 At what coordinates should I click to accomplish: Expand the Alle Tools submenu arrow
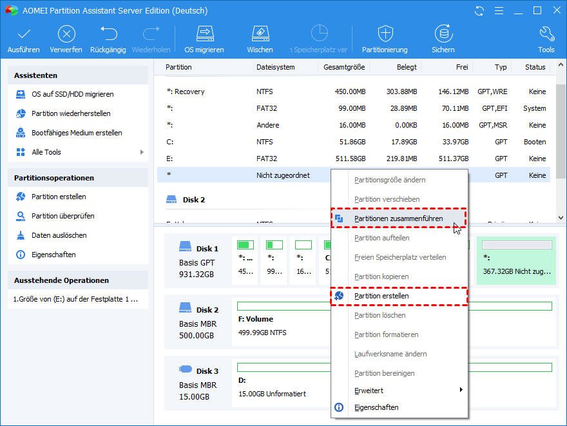(142, 152)
